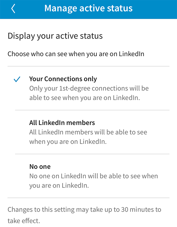Click the blue checkmark icon
The image size is (177, 227).
click(x=17, y=80)
